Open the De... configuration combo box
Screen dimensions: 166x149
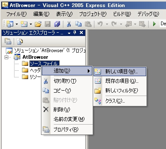click(x=163, y=24)
